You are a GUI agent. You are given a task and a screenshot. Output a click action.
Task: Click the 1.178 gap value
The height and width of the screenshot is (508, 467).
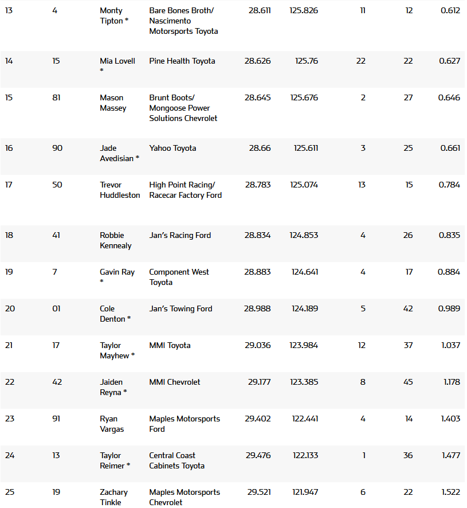point(451,382)
